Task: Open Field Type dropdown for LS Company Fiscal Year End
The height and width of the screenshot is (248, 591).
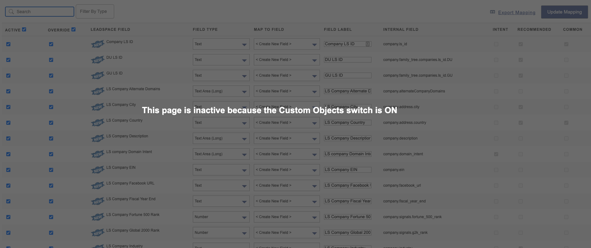Action: pos(221,201)
